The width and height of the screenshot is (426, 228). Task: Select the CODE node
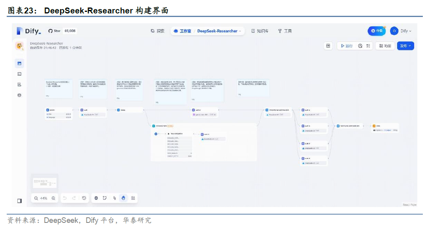(x=129, y=110)
